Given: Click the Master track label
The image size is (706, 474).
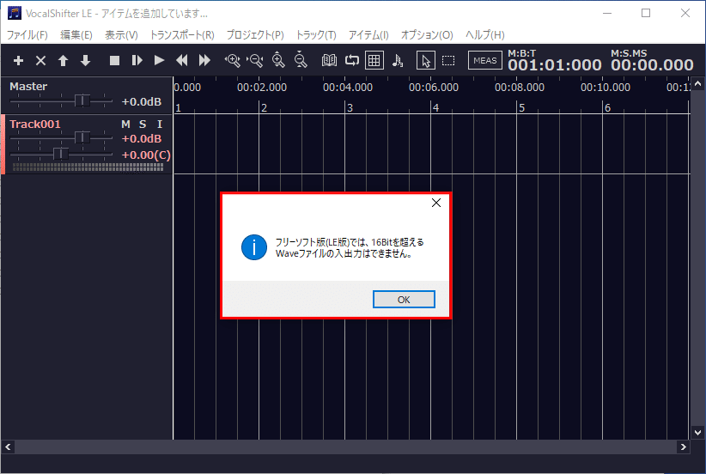Looking at the screenshot, I should [x=28, y=87].
